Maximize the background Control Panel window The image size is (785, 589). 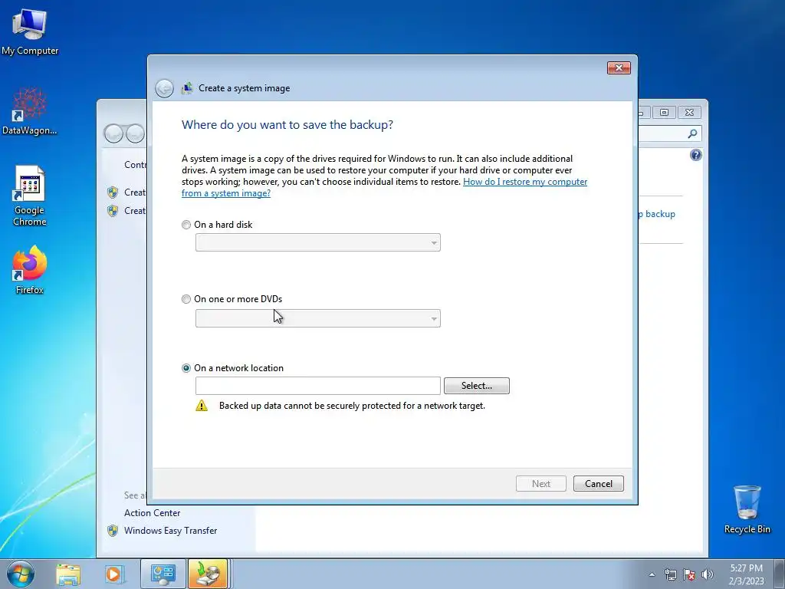665,112
